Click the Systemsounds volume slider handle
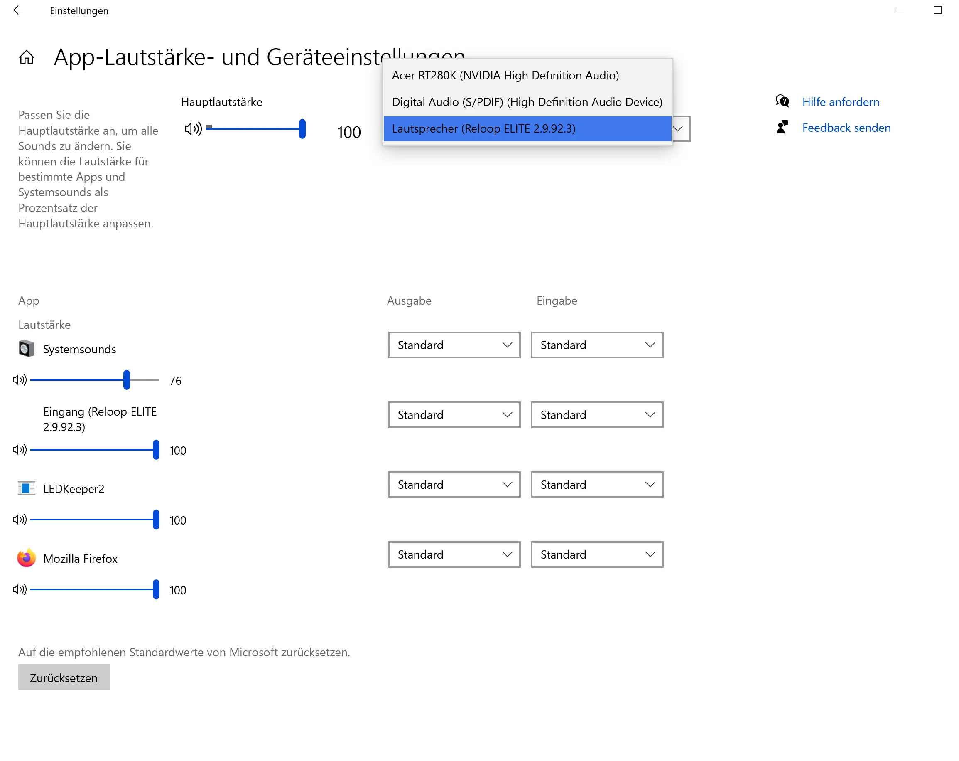Image resolution: width=959 pixels, height=761 pixels. 127,379
